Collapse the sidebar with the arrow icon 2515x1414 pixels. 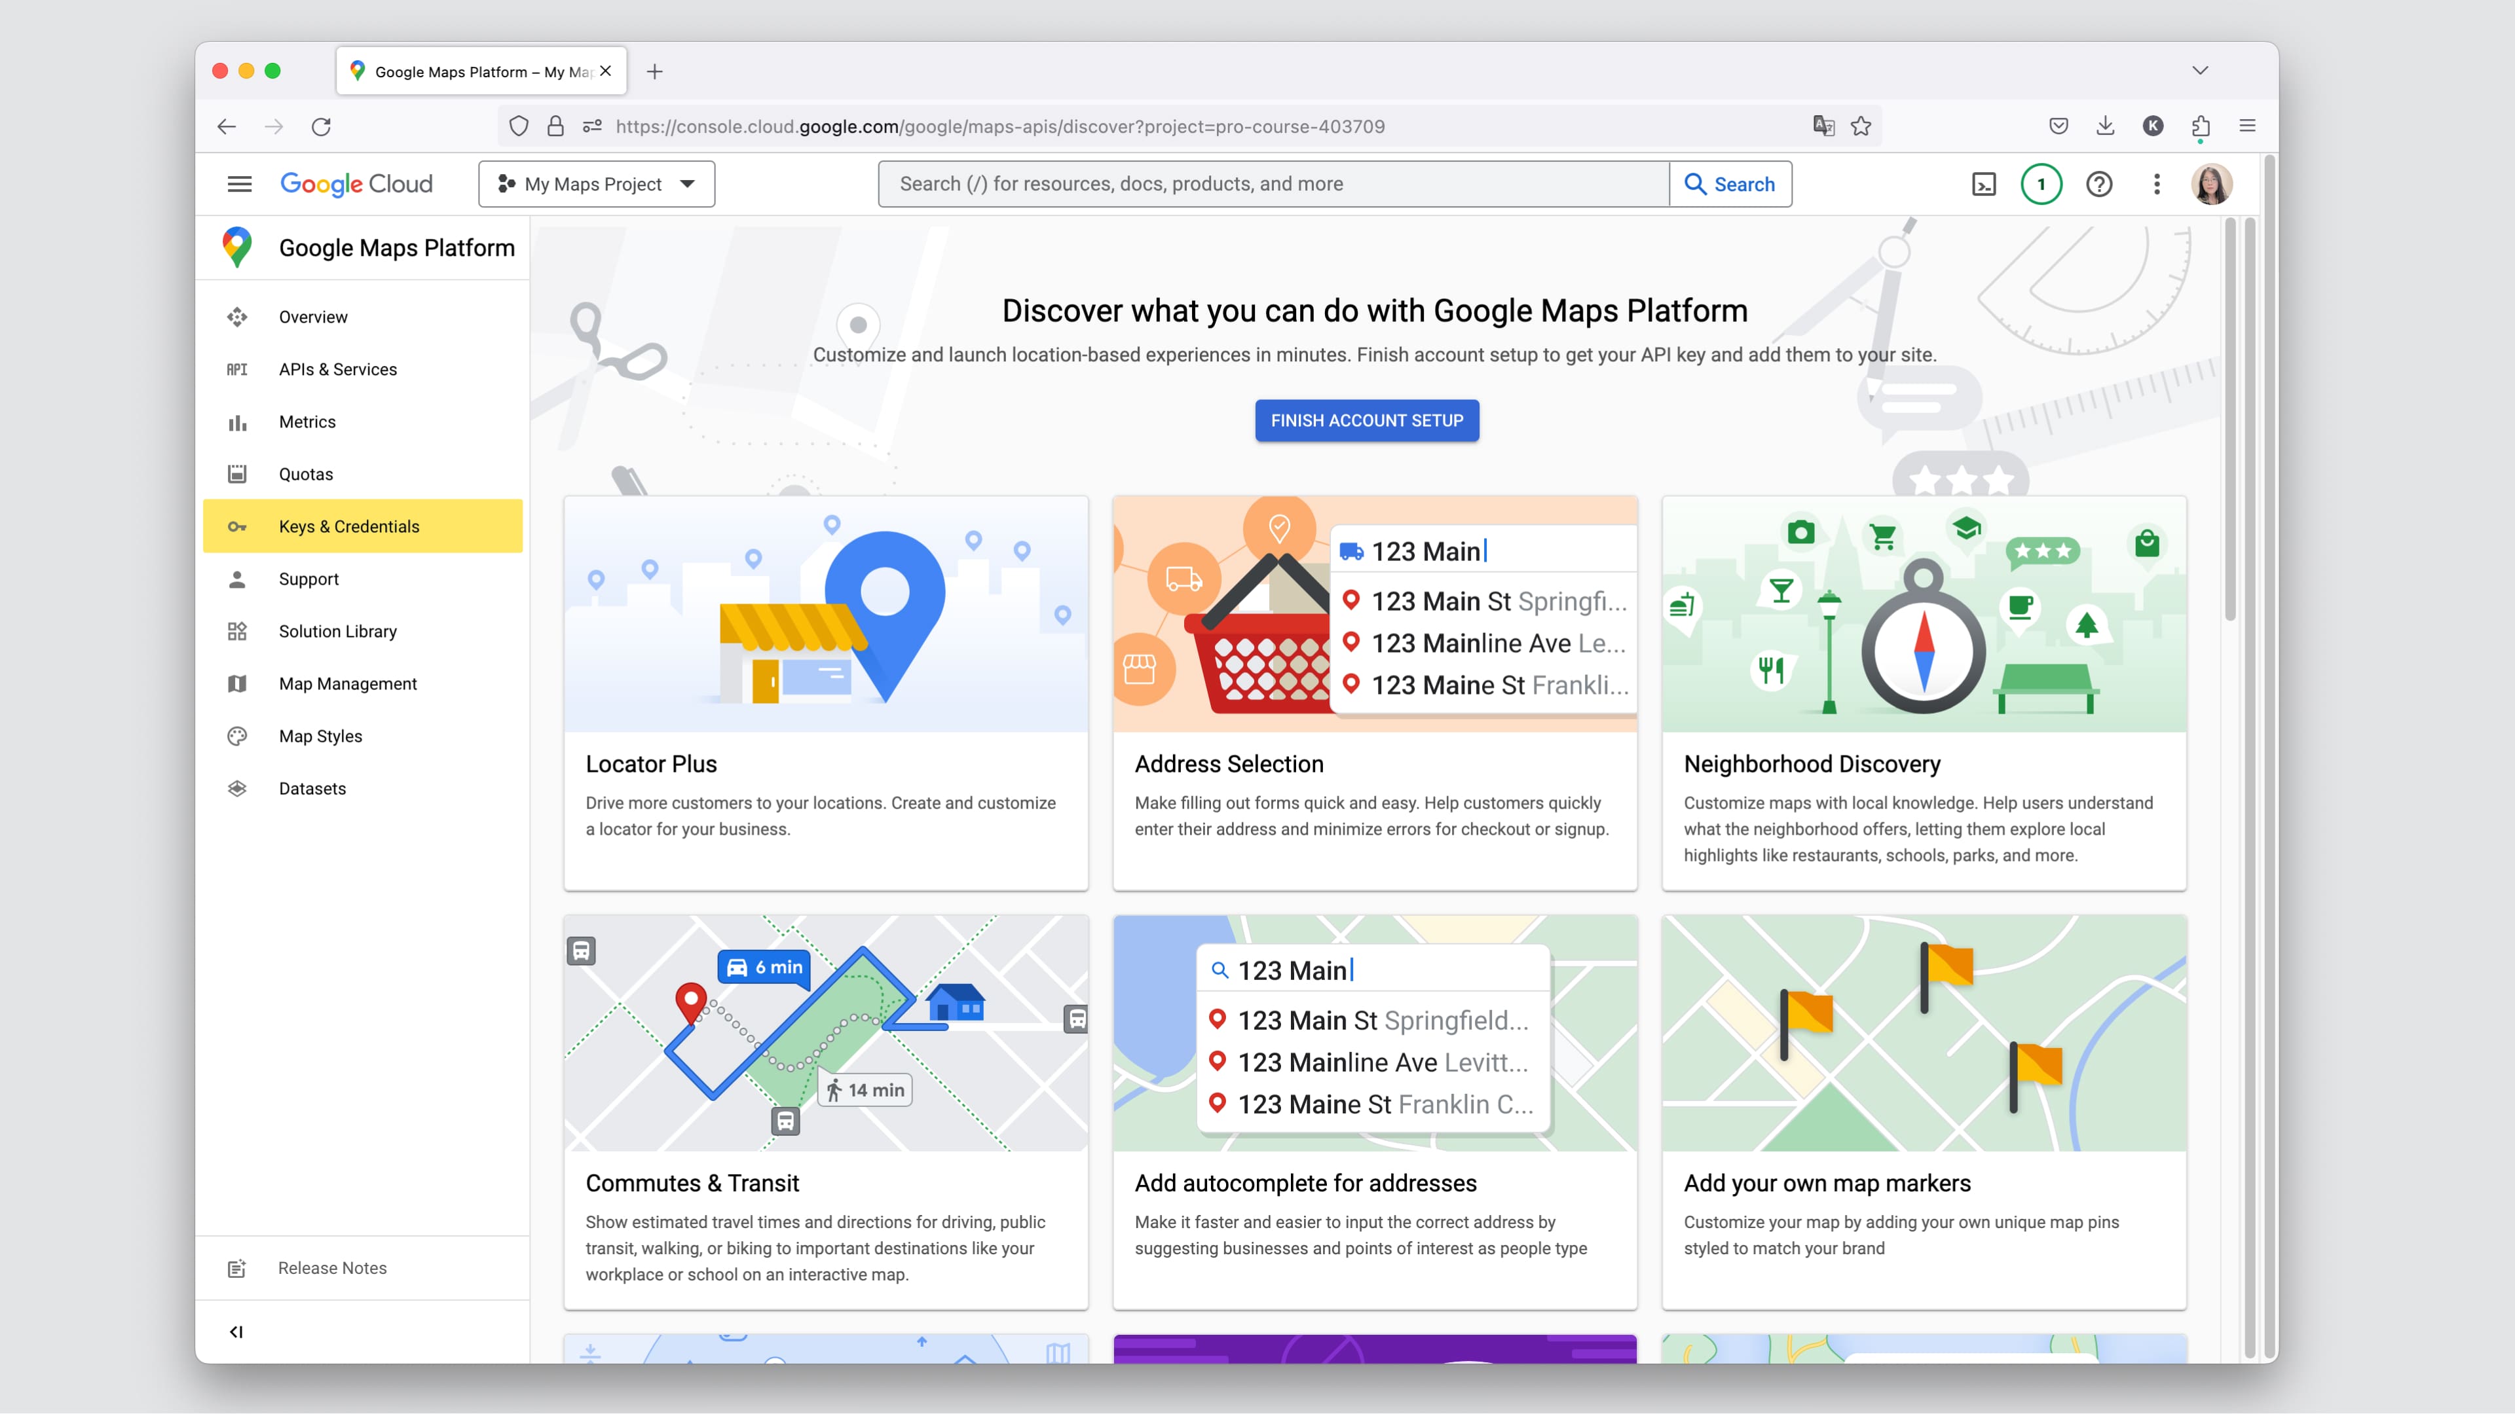236,1332
